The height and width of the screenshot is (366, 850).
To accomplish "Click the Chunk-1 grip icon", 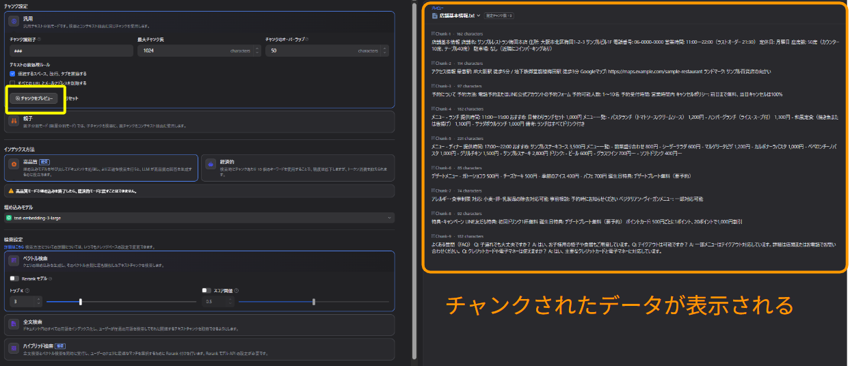I will [x=433, y=33].
